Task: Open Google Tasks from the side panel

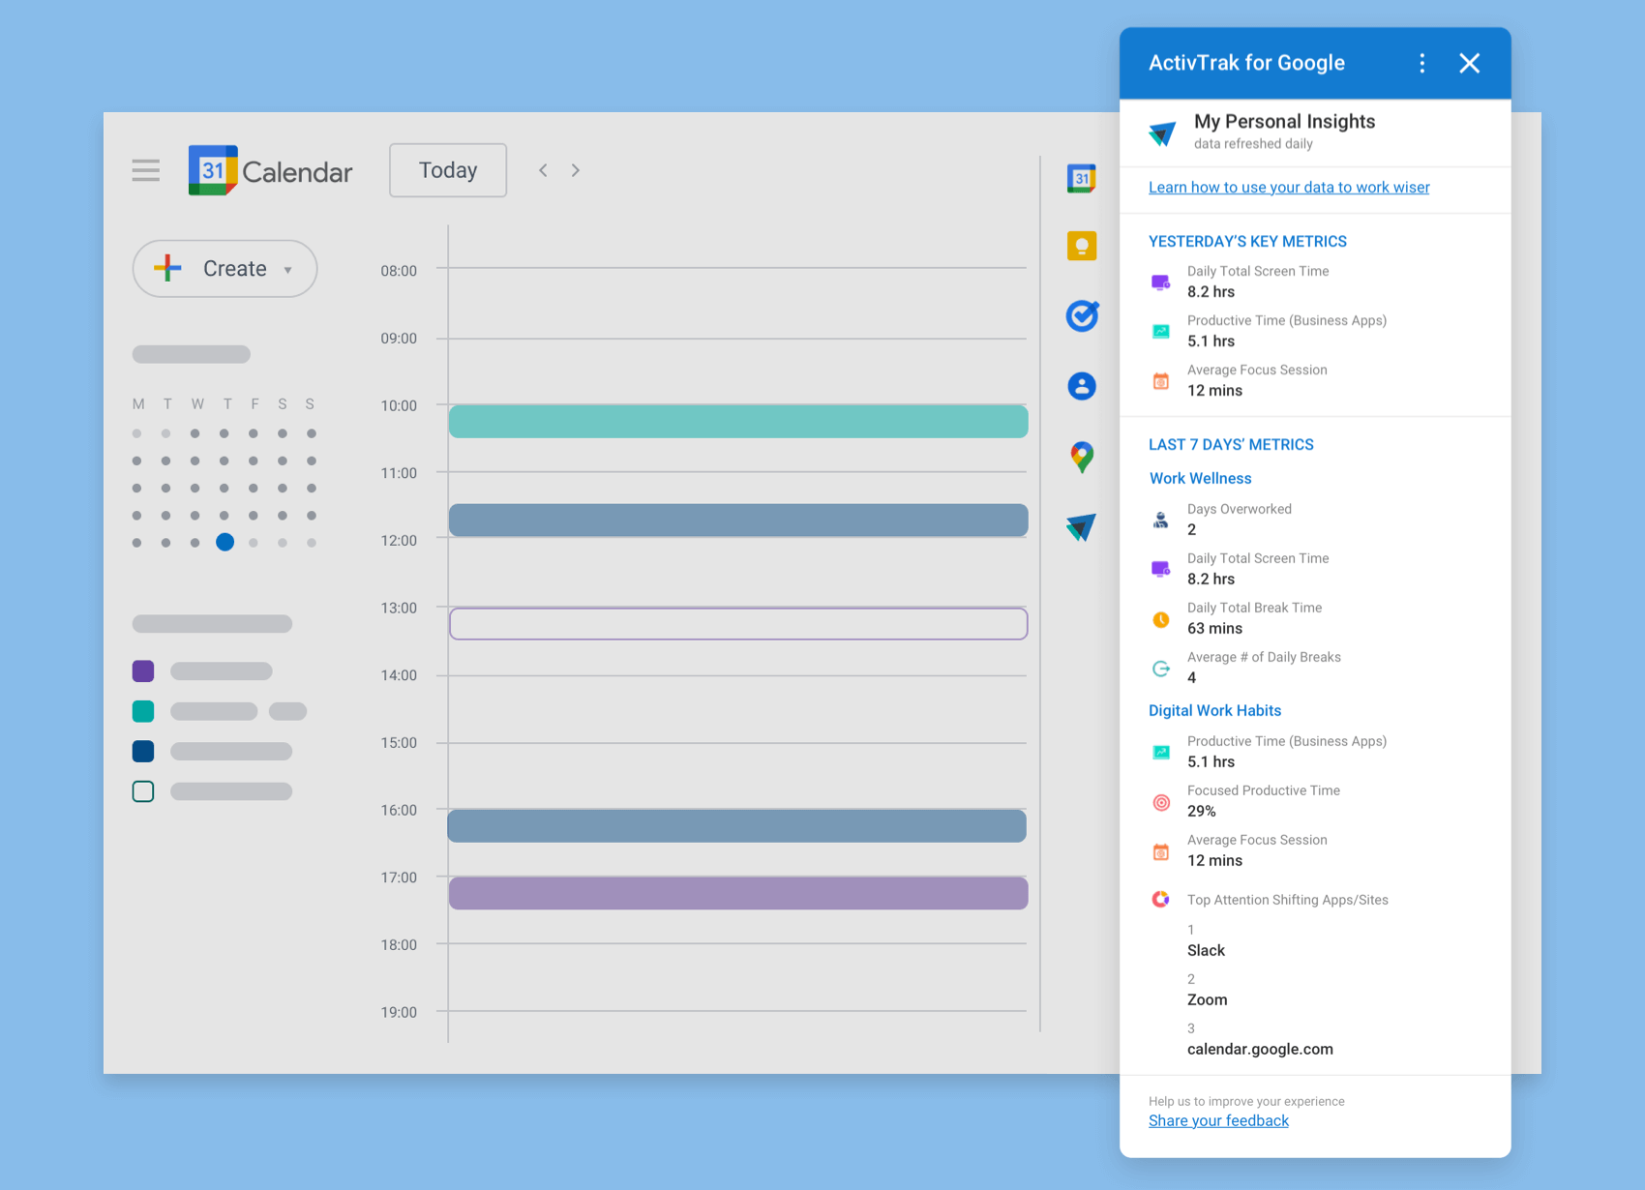Action: pyautogui.click(x=1082, y=315)
